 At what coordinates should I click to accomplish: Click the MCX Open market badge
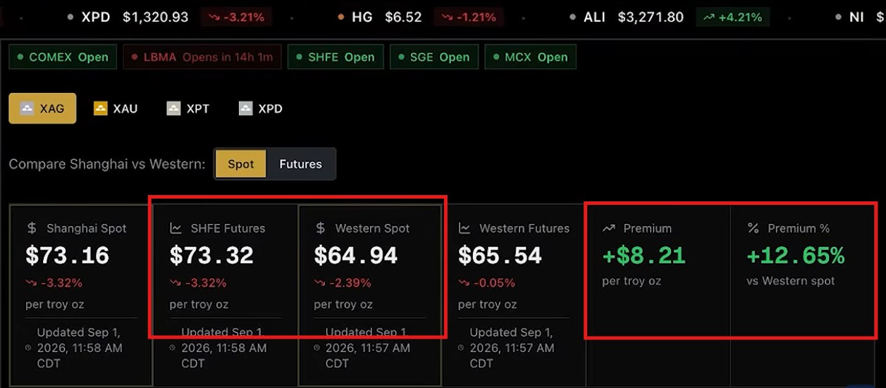coord(530,57)
